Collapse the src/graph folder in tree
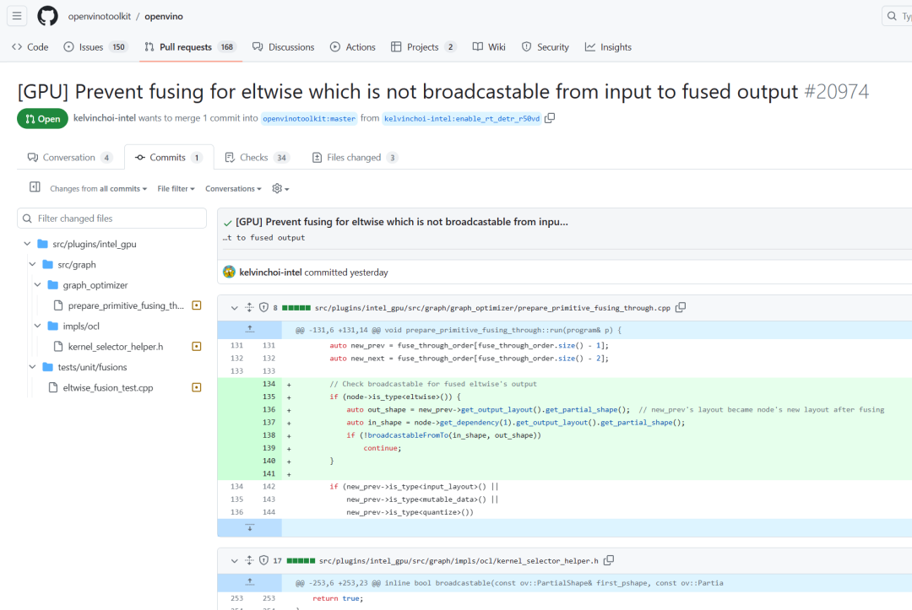912x610 pixels. (x=32, y=264)
